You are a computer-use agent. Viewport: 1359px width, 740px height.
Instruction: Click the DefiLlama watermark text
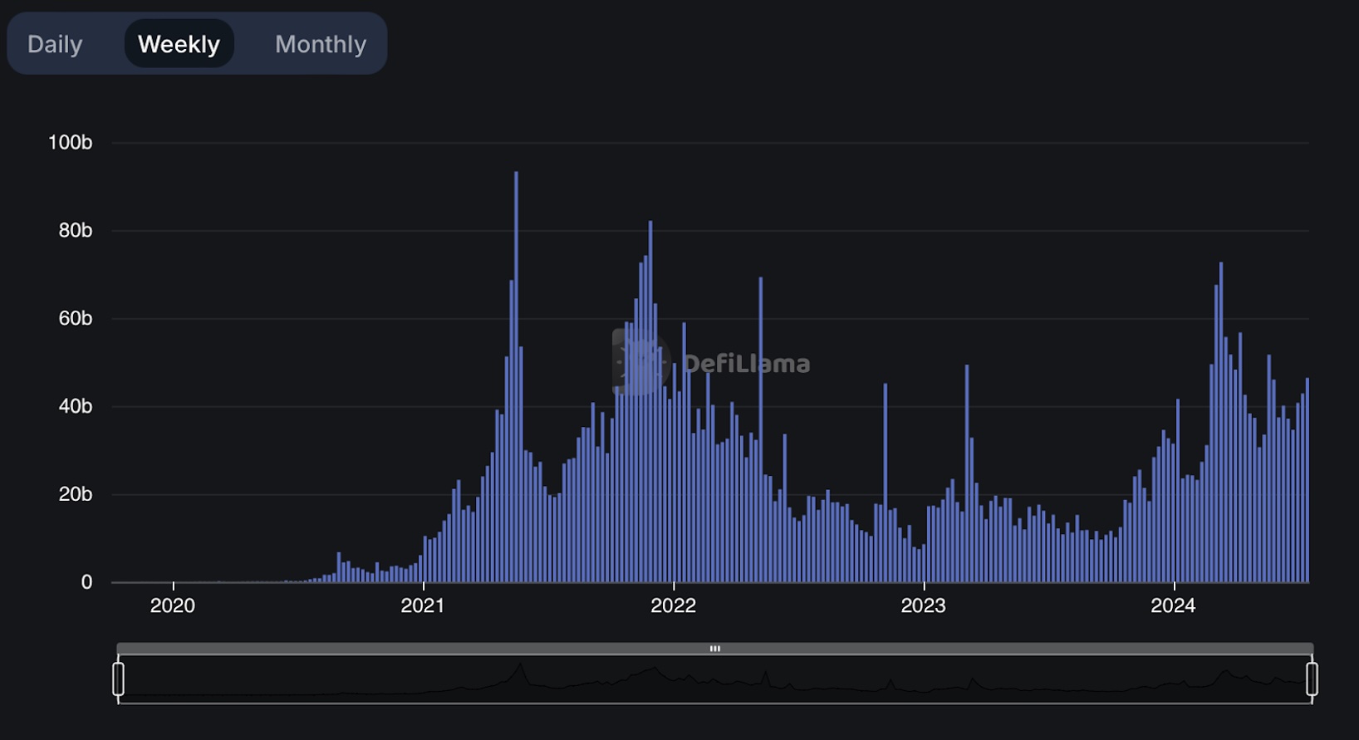[745, 364]
